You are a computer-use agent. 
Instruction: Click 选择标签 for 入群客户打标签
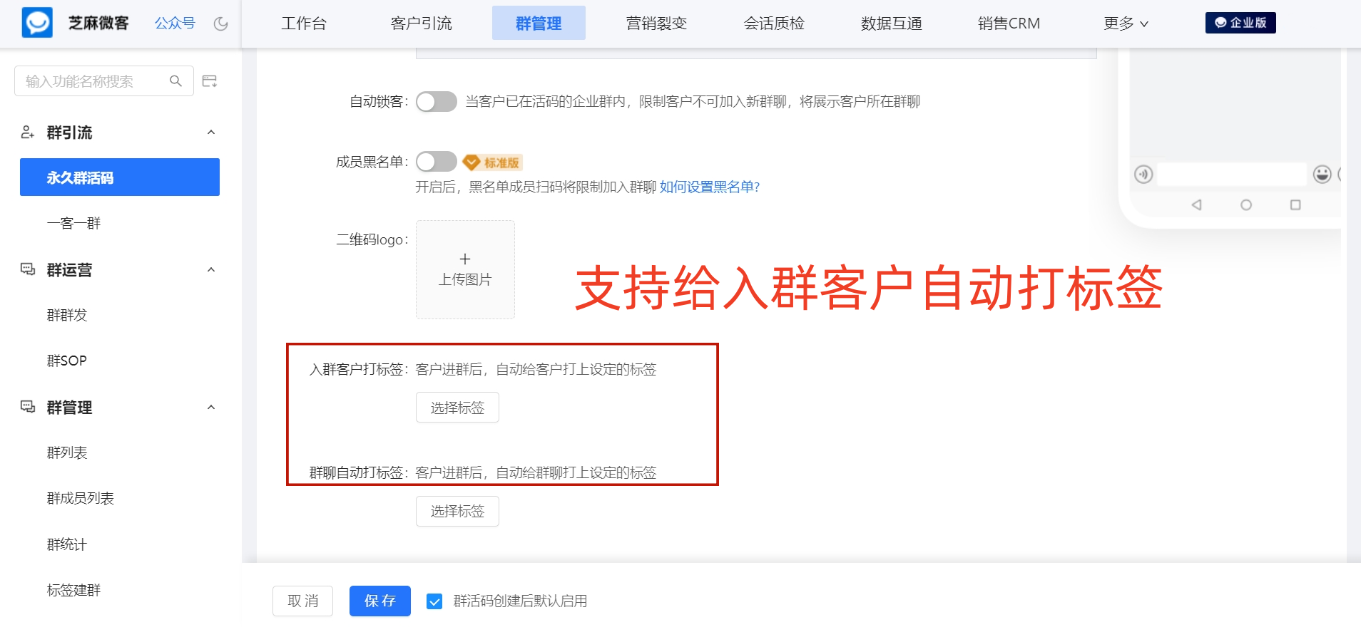point(457,408)
